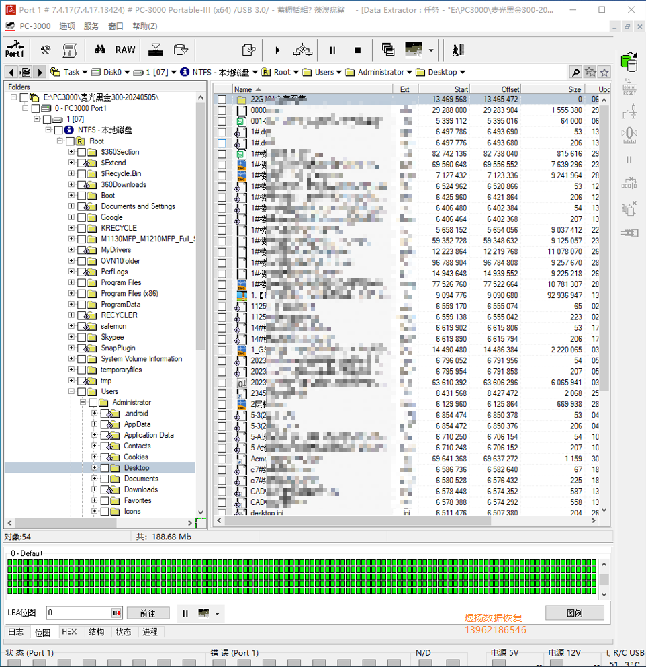The width and height of the screenshot is (646, 667).
Task: Open the 帮助(Z) menu
Action: coord(145,26)
